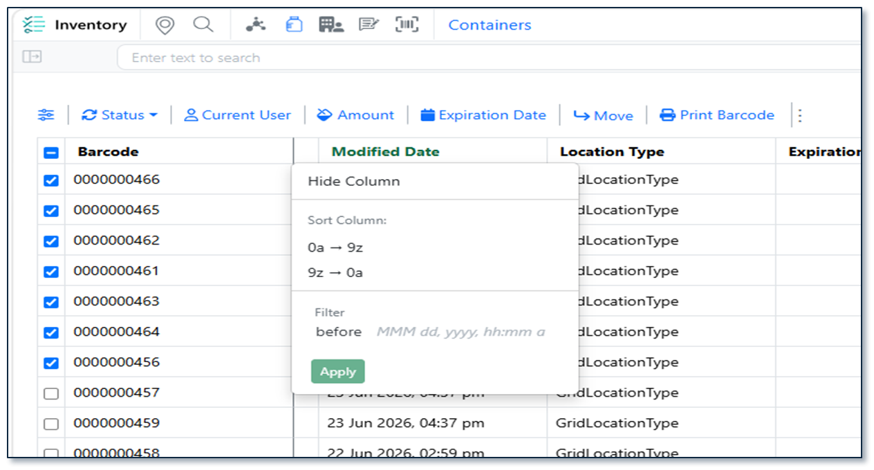Click the Modified Date column header
874x470 pixels.
pyautogui.click(x=386, y=152)
